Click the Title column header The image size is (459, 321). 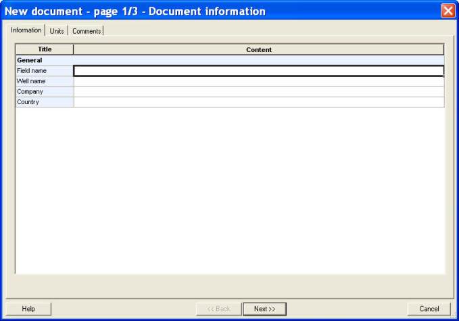point(45,49)
